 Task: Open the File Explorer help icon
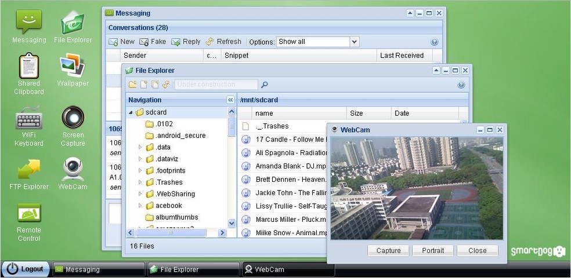[x=461, y=85]
